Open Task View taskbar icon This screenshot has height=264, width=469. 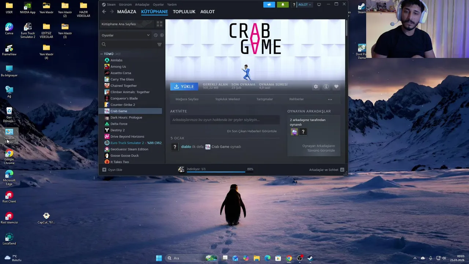pyautogui.click(x=225, y=258)
